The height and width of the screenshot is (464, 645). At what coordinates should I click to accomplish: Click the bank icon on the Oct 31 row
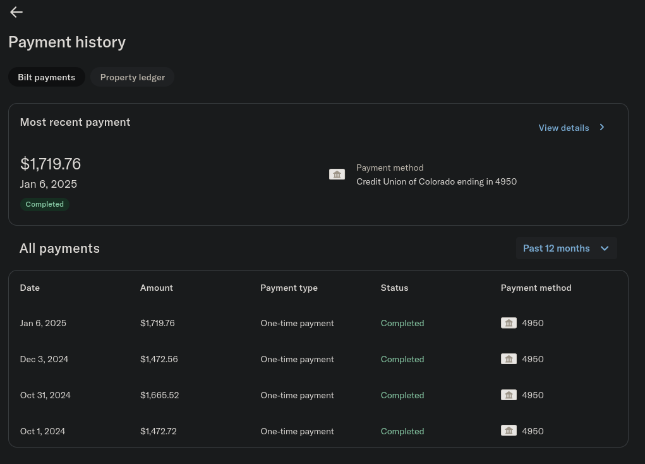[x=509, y=394]
